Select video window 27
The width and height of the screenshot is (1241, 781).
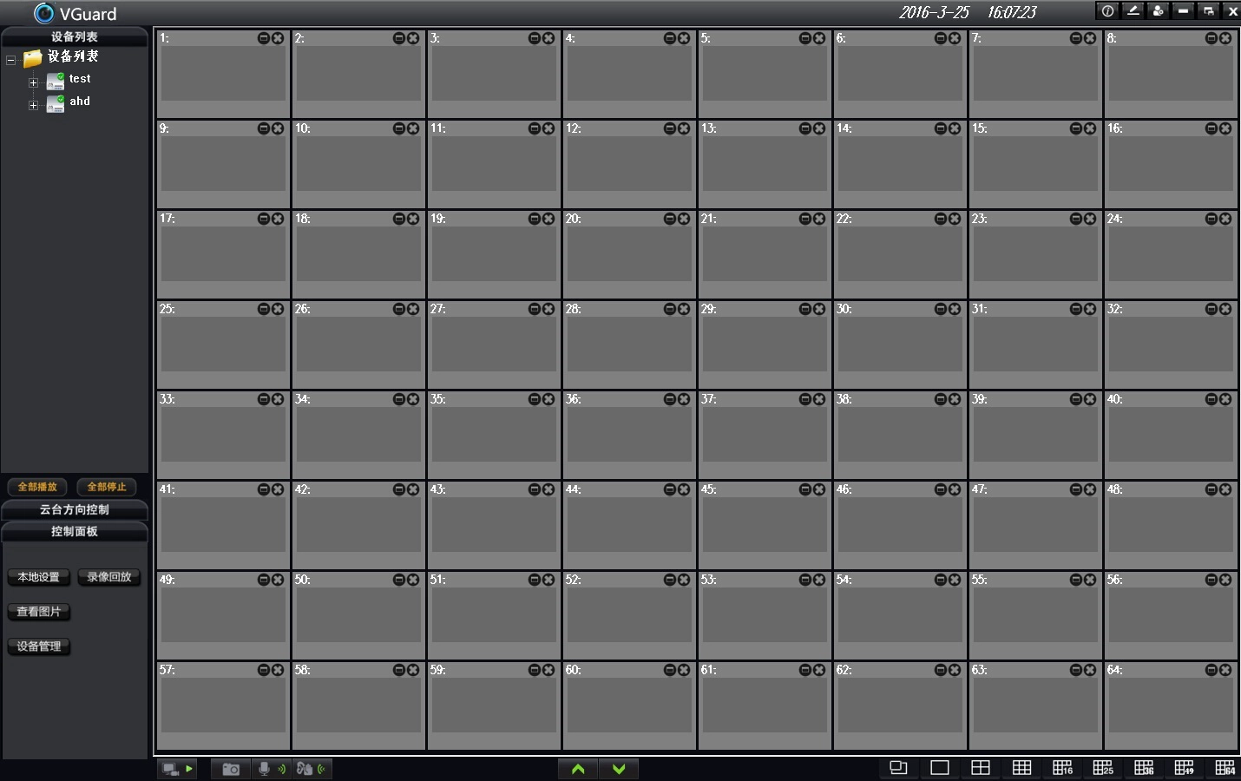tap(494, 345)
